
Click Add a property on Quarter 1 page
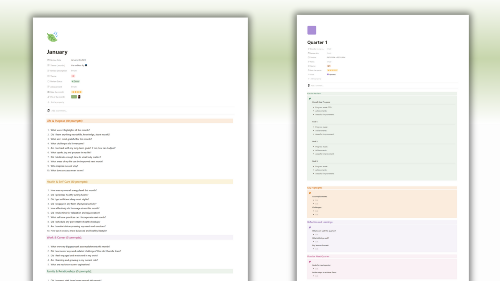point(316,79)
